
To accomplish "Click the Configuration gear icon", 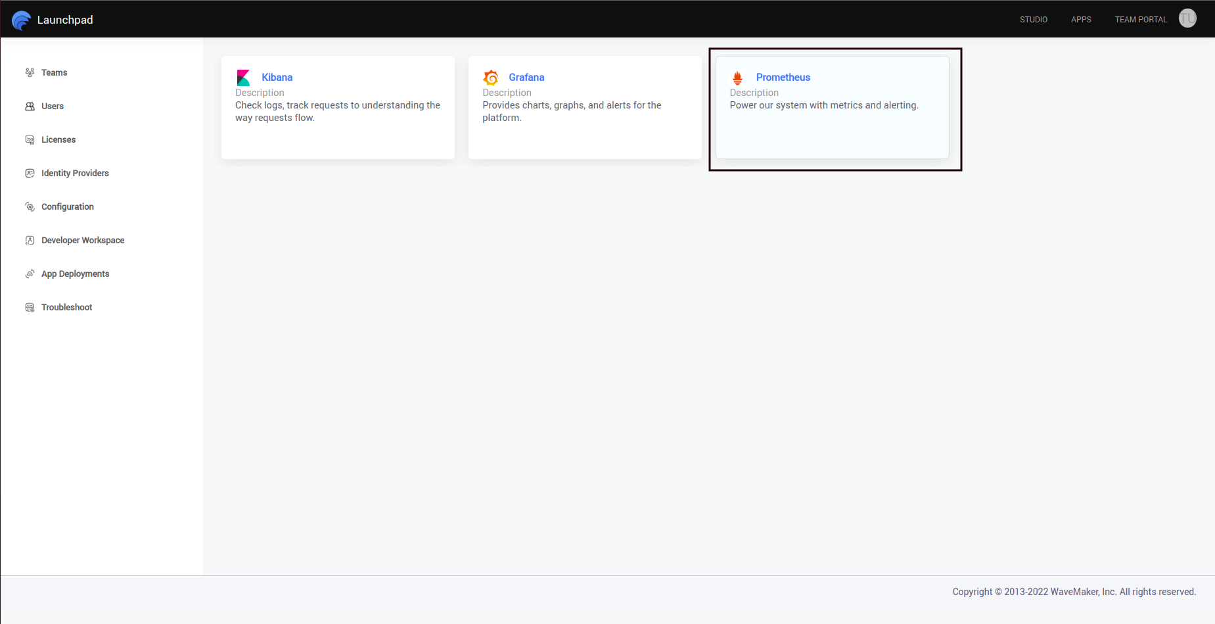I will coord(30,206).
